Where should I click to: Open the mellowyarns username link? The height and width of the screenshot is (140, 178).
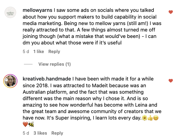(38, 11)
